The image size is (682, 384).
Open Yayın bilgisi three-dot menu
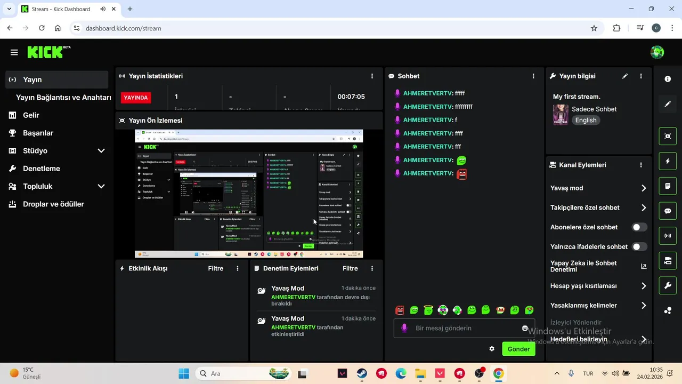(x=641, y=76)
